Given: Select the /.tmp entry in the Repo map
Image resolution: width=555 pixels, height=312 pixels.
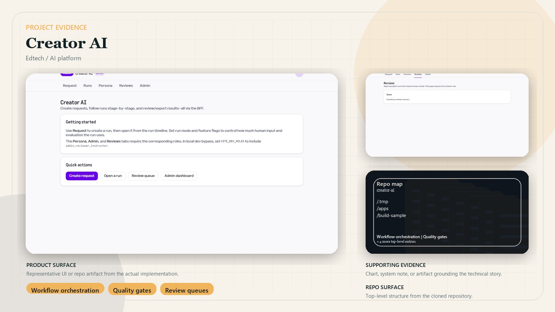Looking at the screenshot, I should [383, 201].
